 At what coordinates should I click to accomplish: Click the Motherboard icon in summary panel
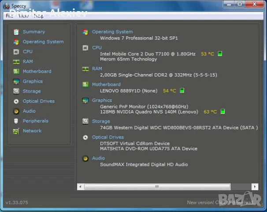point(85,85)
